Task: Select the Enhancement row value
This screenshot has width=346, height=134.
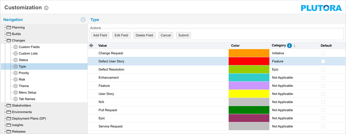Action: 109,78
